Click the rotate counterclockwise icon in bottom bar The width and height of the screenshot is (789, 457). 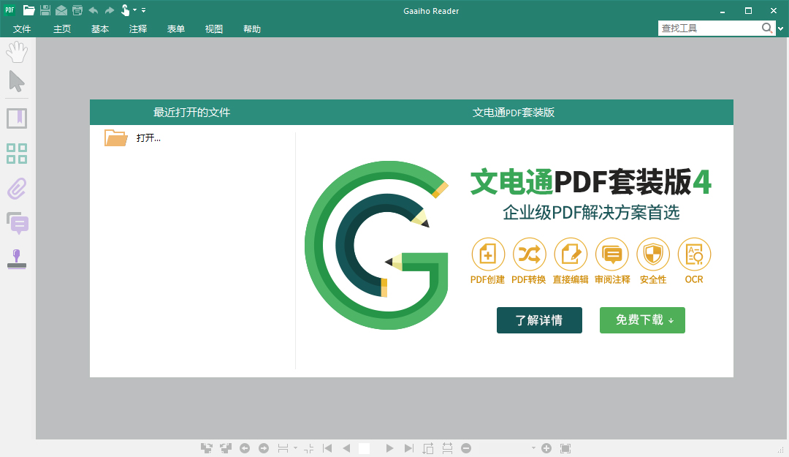click(226, 448)
